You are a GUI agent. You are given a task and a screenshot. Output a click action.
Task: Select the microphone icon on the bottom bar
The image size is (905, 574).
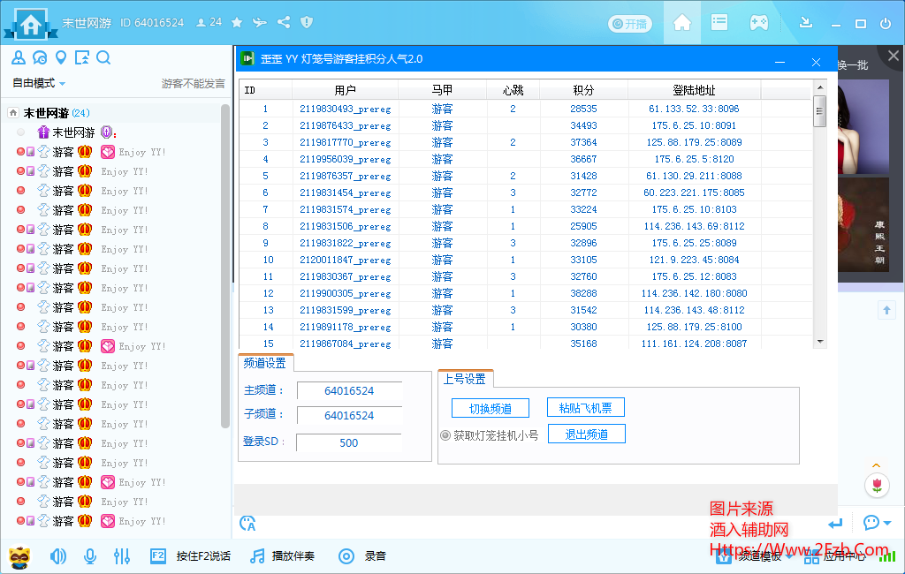click(90, 556)
